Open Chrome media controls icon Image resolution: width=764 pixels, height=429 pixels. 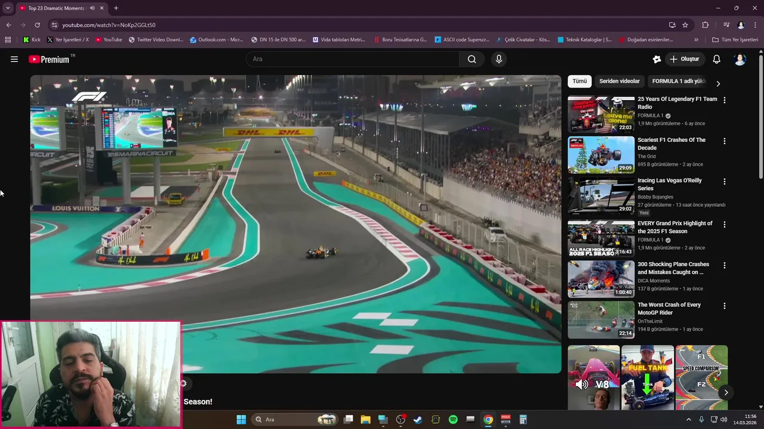726,25
